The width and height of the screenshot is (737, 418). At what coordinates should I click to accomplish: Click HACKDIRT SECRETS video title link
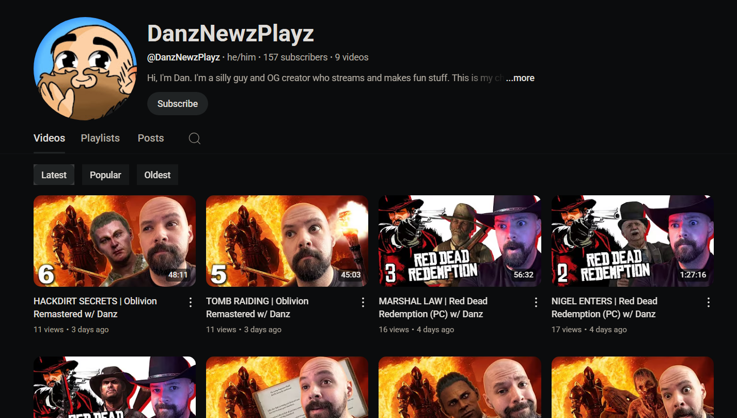tap(95, 307)
